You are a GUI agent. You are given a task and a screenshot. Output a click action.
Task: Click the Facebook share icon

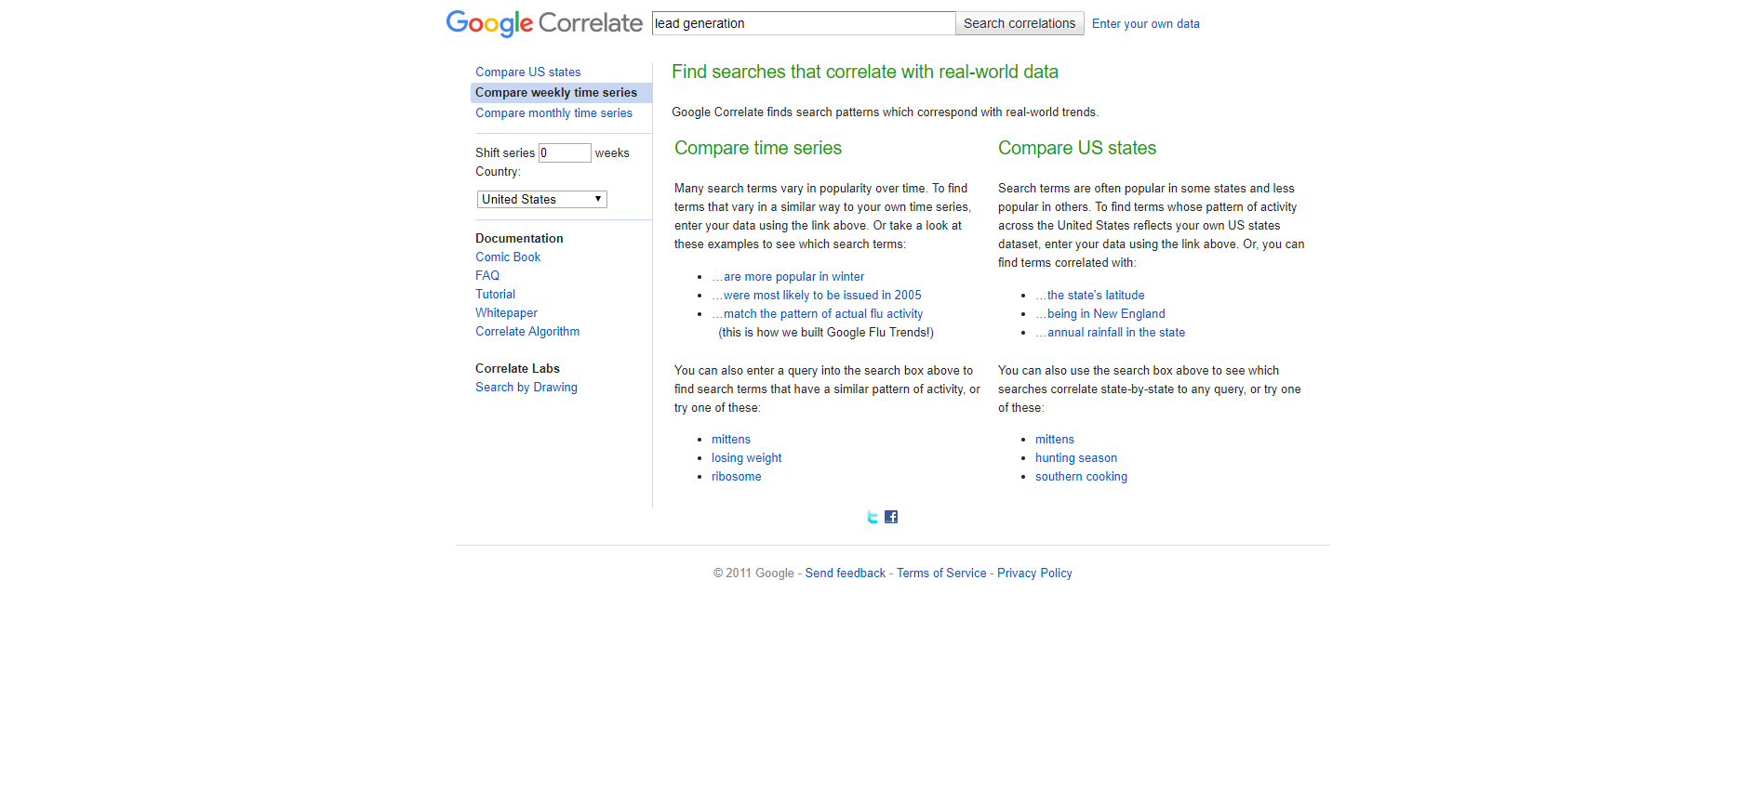click(x=891, y=517)
